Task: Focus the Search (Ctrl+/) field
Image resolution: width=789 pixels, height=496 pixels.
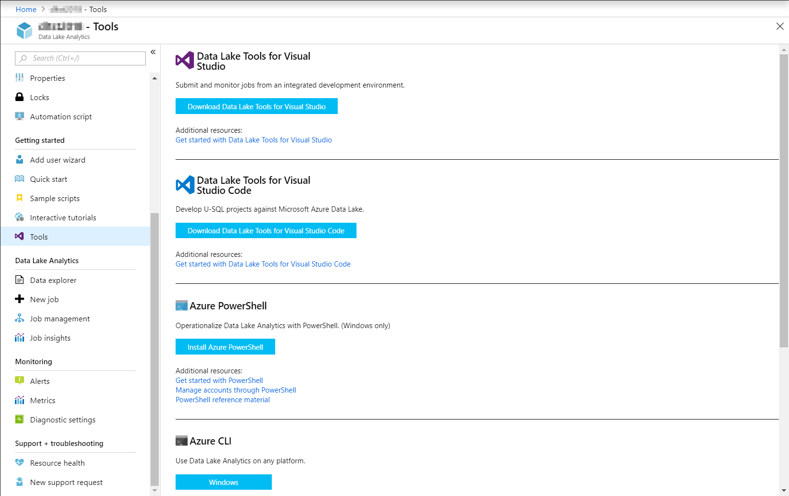Action: [x=80, y=58]
